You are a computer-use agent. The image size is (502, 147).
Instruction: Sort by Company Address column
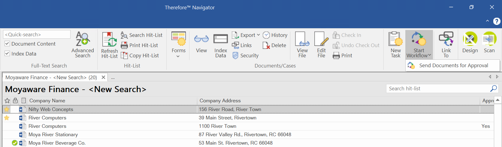(x=220, y=101)
